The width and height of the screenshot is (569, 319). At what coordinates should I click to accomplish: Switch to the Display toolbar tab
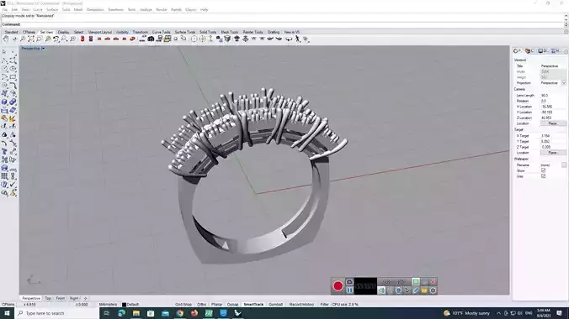pos(63,32)
